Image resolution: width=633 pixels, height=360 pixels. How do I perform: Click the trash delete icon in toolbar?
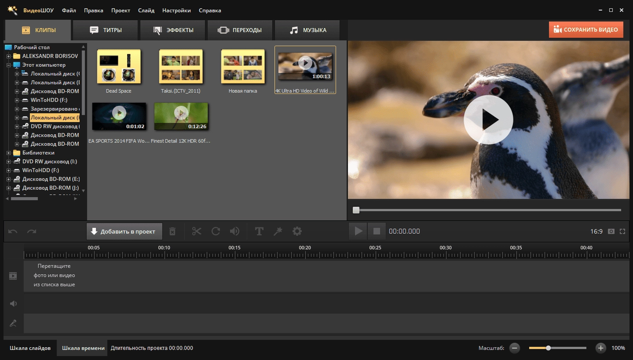172,231
